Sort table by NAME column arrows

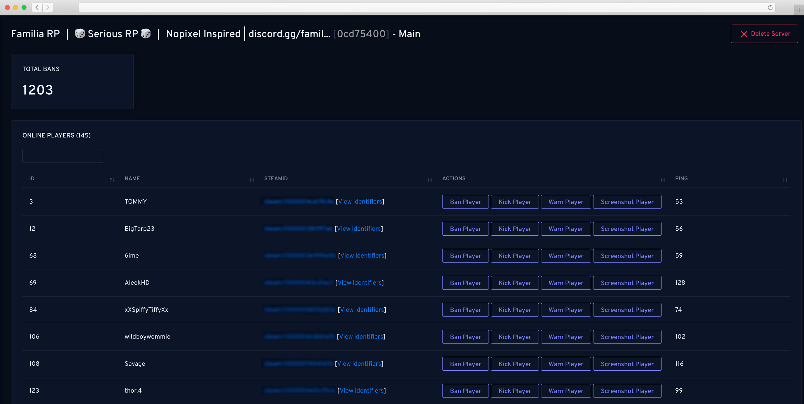coord(252,179)
